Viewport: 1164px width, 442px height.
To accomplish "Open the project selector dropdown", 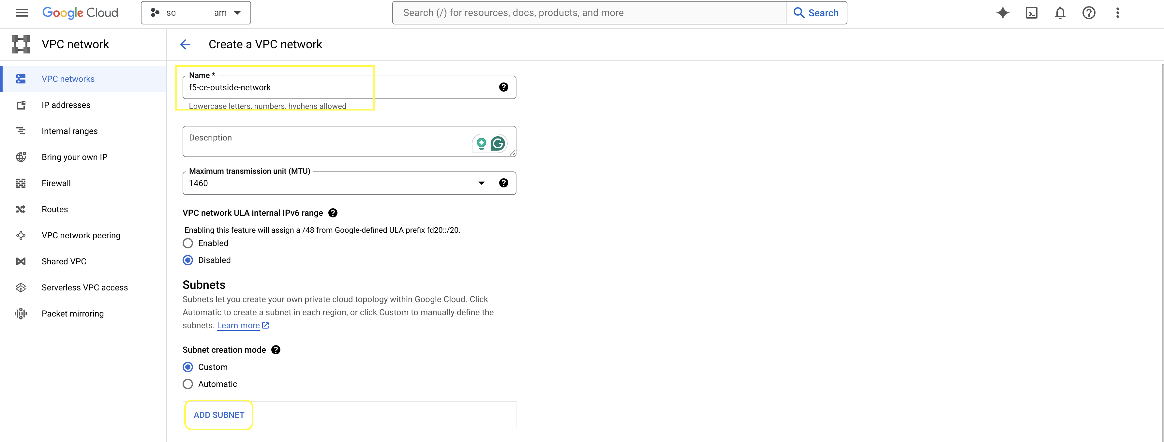I will 196,13.
